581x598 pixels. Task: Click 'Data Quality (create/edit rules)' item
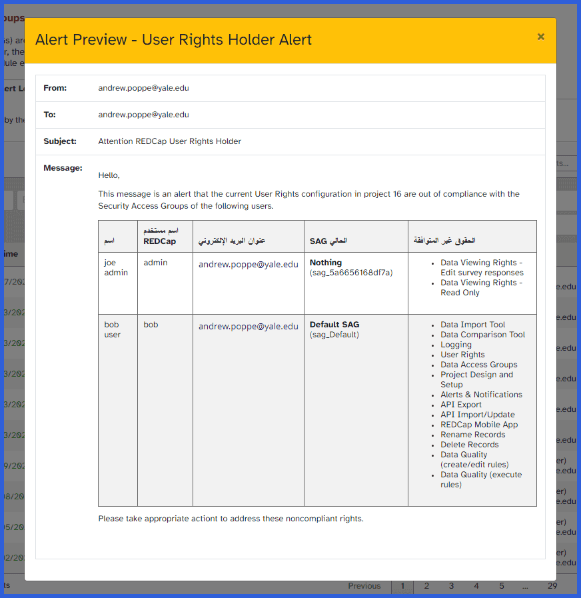(x=474, y=459)
